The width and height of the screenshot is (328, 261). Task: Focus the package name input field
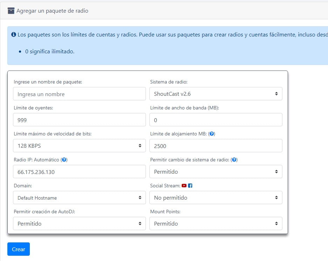[x=79, y=94]
